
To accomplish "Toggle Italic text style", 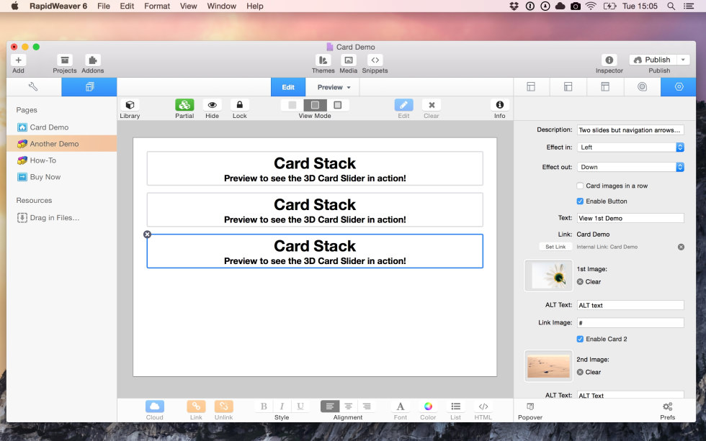I will [282, 406].
